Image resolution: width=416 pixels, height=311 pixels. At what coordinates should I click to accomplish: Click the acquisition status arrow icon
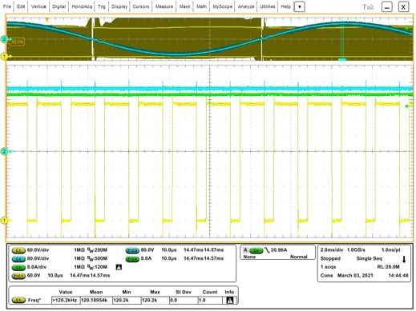pyautogui.click(x=404, y=259)
